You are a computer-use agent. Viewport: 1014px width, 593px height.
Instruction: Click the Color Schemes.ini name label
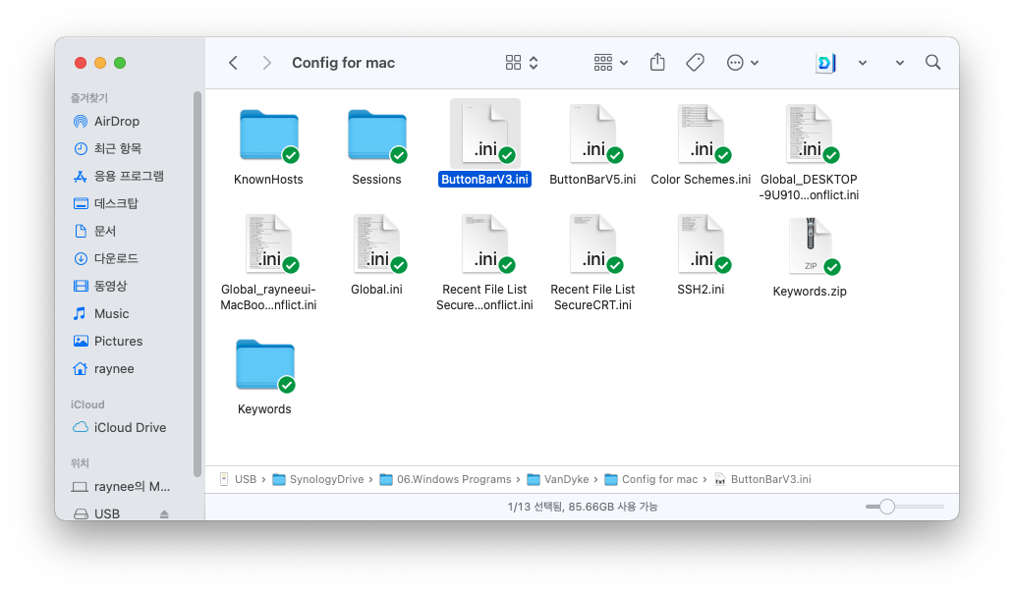click(701, 180)
